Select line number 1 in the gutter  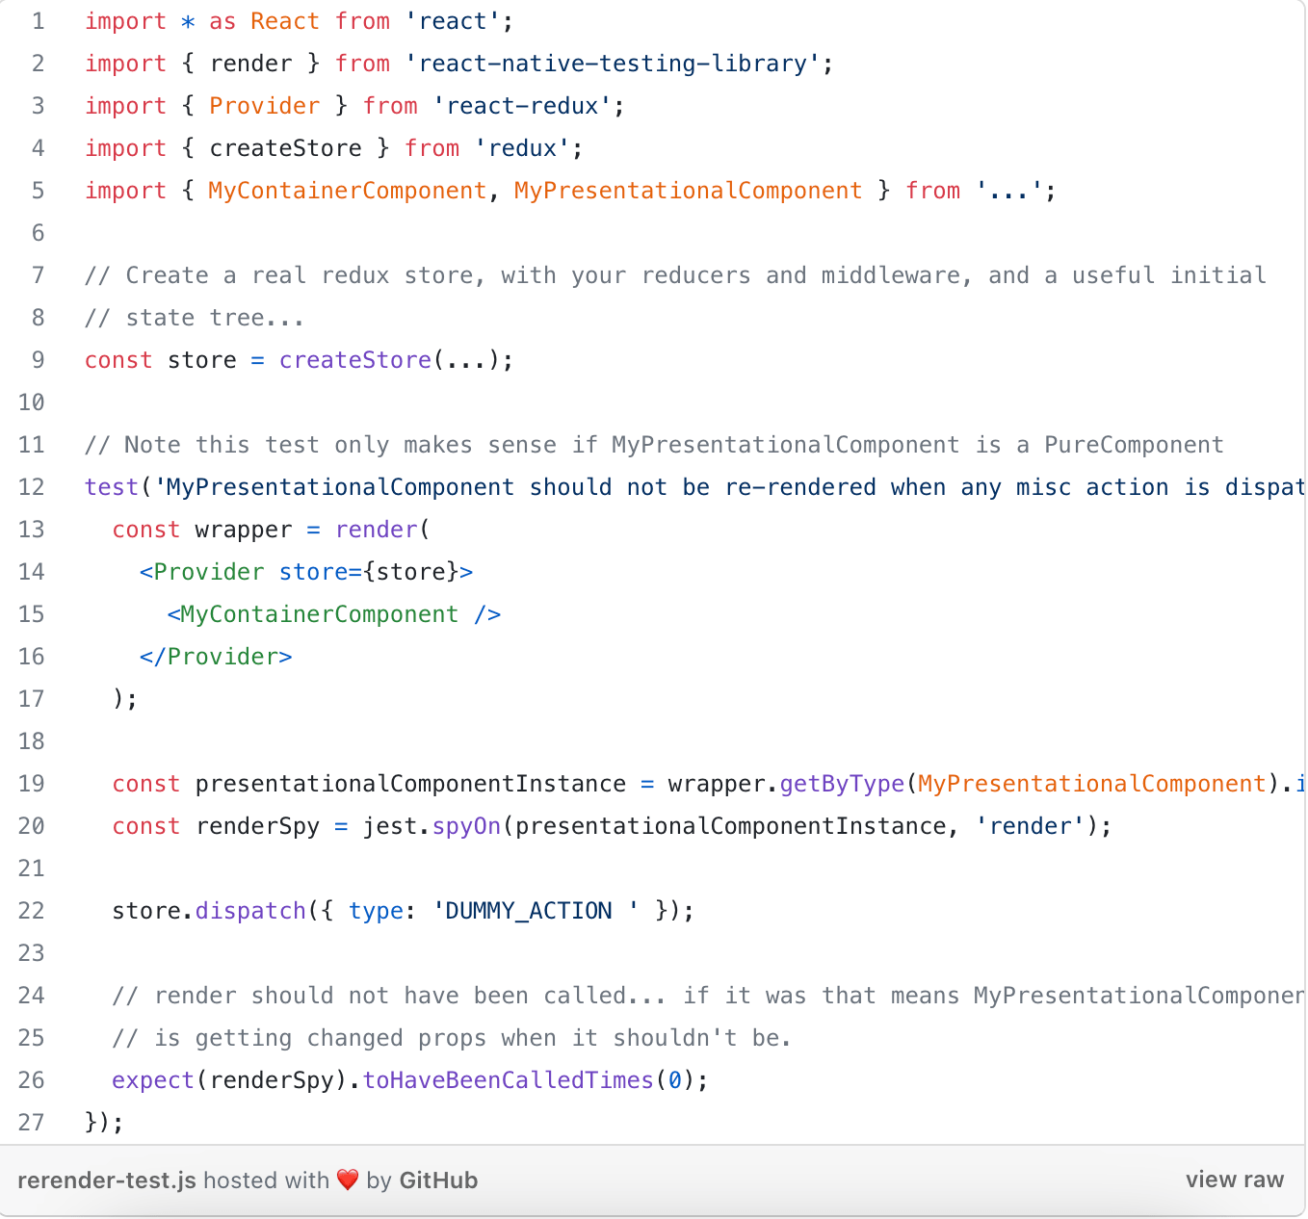coord(39,21)
